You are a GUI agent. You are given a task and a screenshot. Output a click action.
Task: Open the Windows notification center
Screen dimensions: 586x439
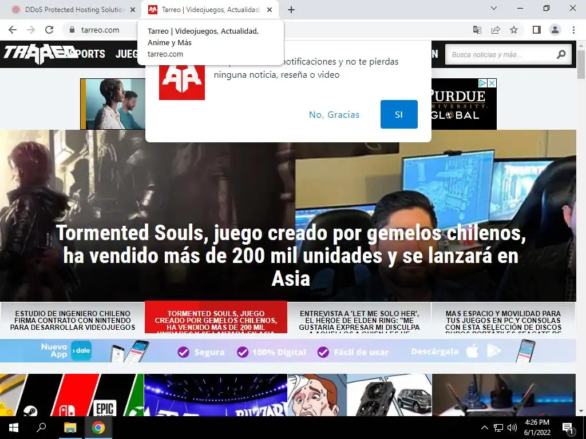pos(568,428)
